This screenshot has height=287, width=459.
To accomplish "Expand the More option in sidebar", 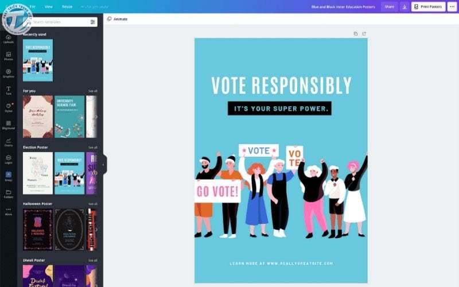I will 8,211.
